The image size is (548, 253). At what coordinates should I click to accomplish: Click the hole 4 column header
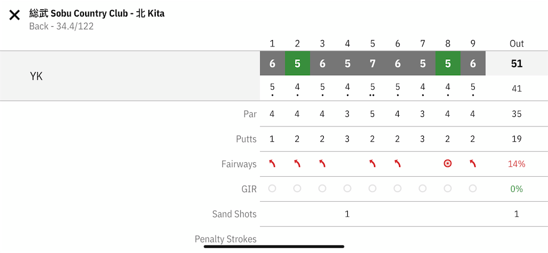click(x=347, y=44)
